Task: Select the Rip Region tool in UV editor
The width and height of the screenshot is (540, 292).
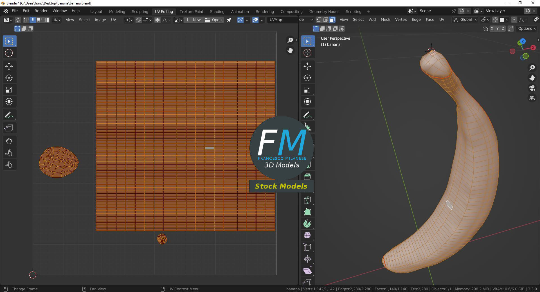Action: coord(9,128)
